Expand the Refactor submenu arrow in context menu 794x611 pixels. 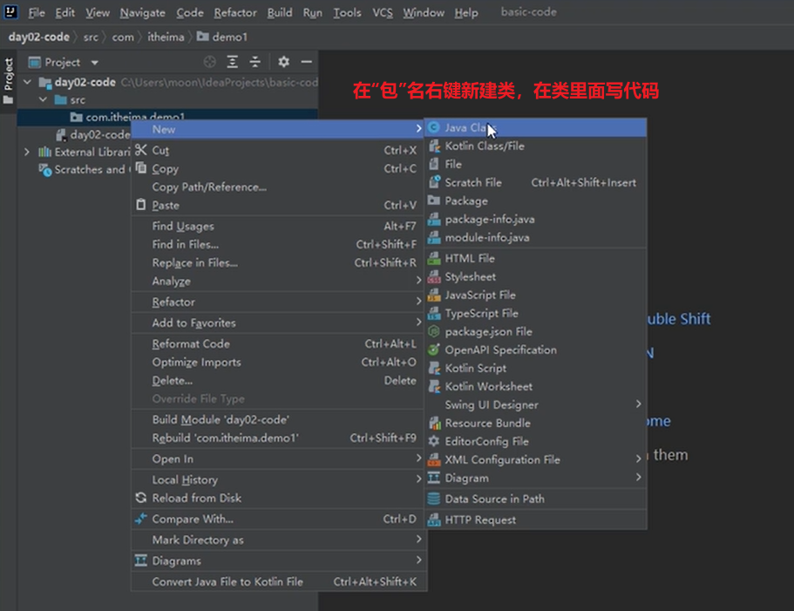click(x=418, y=302)
